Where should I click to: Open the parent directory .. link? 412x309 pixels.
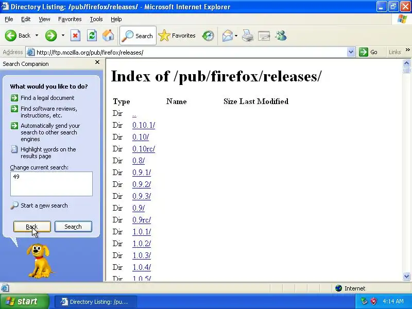(x=134, y=114)
